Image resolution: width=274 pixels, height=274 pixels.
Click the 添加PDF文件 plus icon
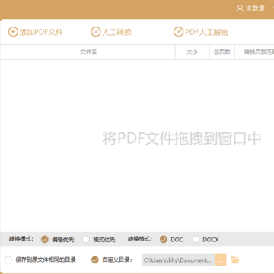[x=13, y=32]
